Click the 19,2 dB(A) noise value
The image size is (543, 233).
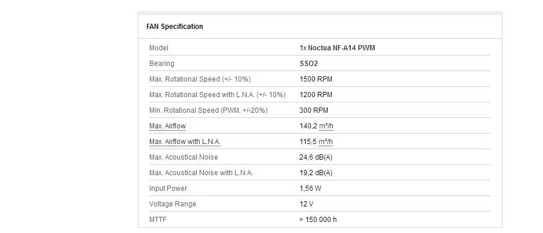tap(316, 173)
